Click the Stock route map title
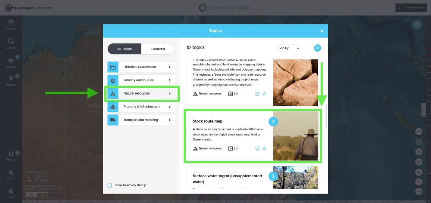 click(x=208, y=121)
